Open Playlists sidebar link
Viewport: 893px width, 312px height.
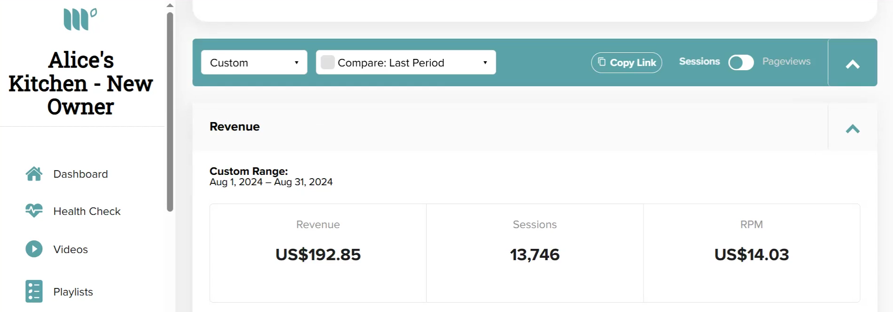point(73,292)
